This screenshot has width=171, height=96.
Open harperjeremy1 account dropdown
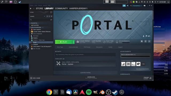click(x=137, y=6)
